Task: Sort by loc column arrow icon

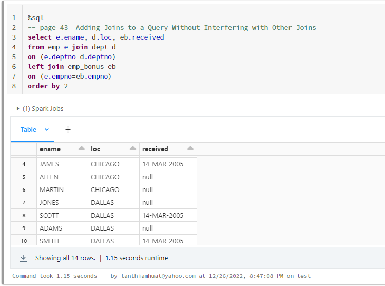Action: coord(133,148)
